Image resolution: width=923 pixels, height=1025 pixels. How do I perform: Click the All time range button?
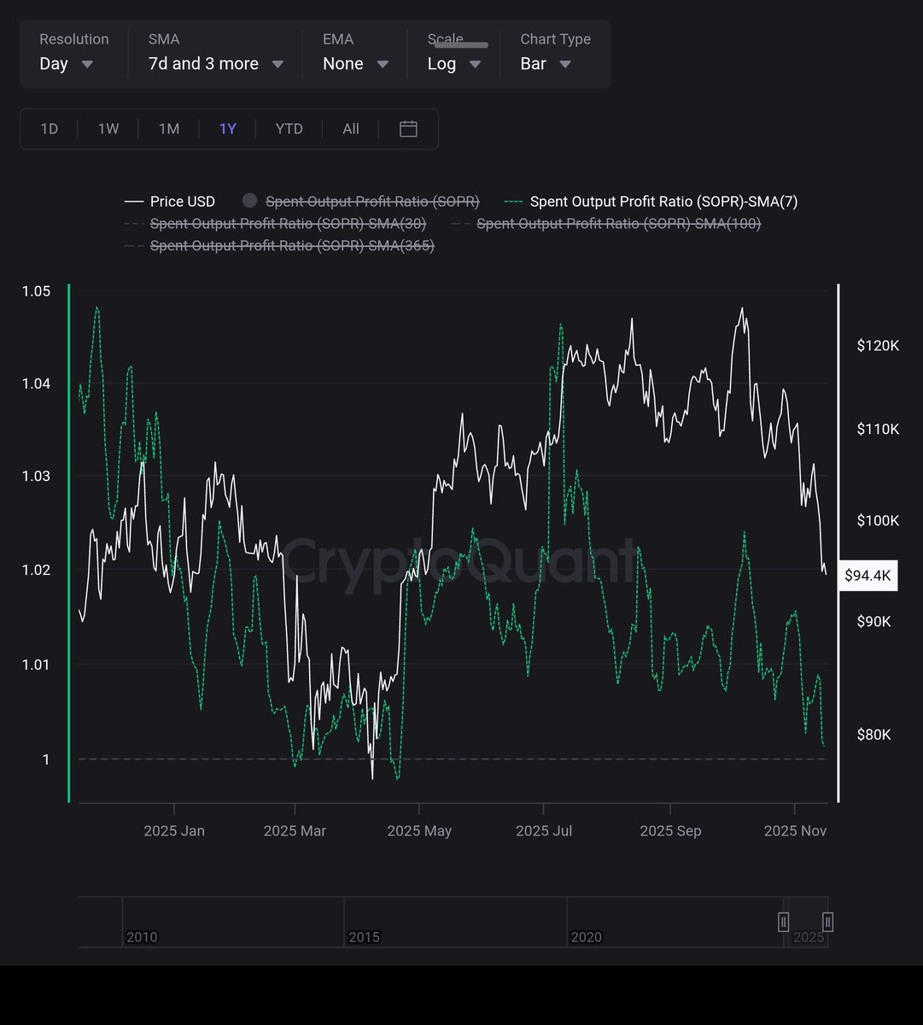[x=350, y=128]
